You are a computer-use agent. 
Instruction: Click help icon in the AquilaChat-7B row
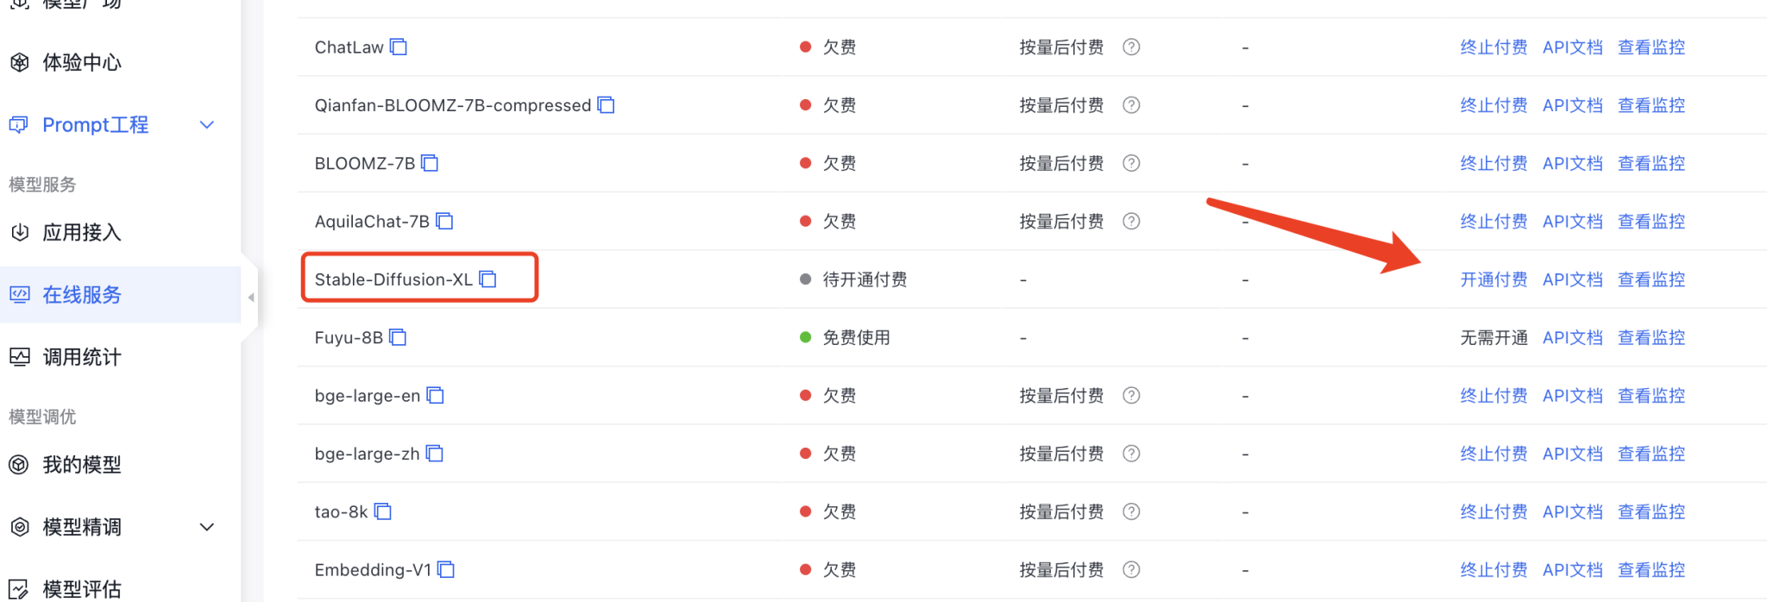pyautogui.click(x=1131, y=222)
